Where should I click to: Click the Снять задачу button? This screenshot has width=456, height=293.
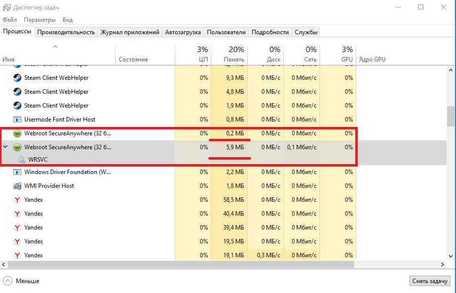430,281
